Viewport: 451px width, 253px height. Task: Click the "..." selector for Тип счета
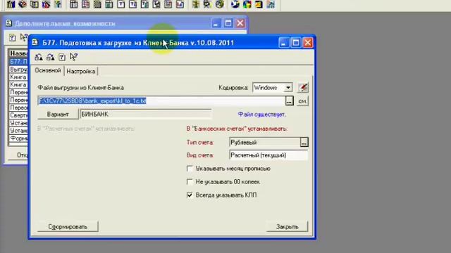304,142
